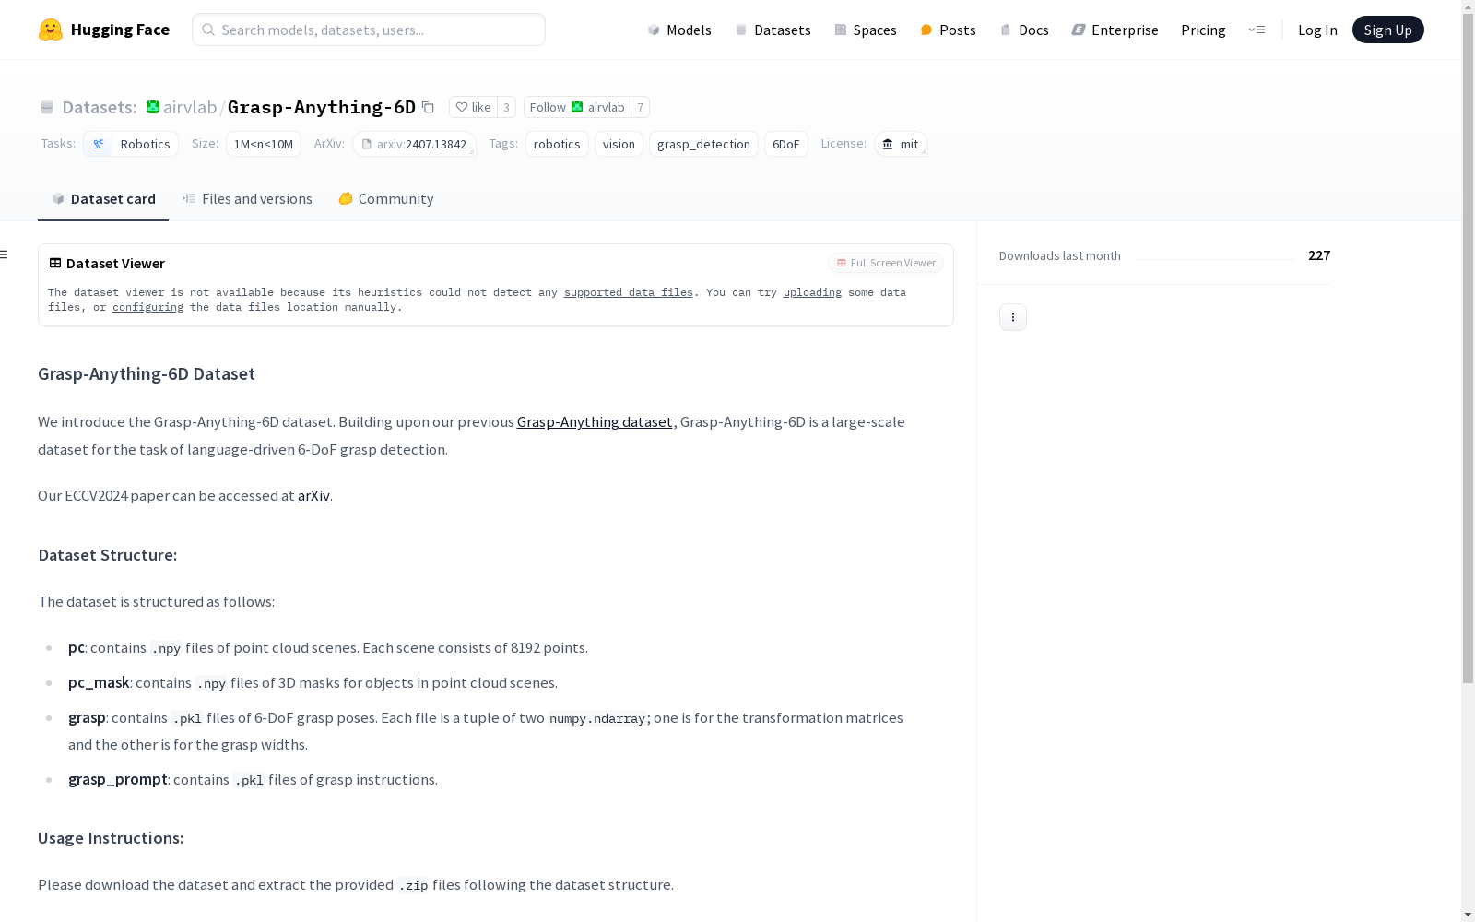Click the Hugging Face logo icon
The width and height of the screenshot is (1475, 922).
[51, 30]
